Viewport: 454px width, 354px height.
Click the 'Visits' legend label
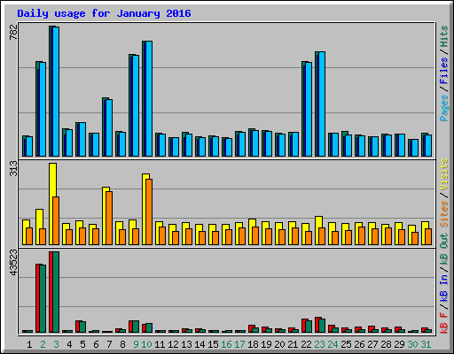click(443, 174)
